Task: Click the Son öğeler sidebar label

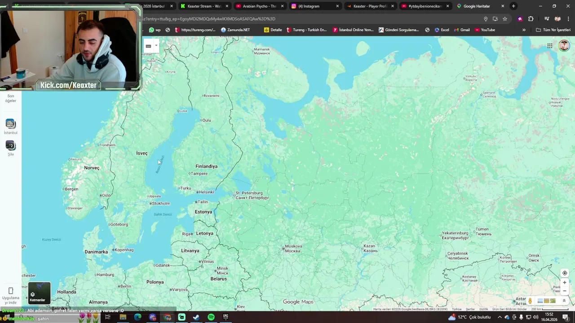Action: 10,98
